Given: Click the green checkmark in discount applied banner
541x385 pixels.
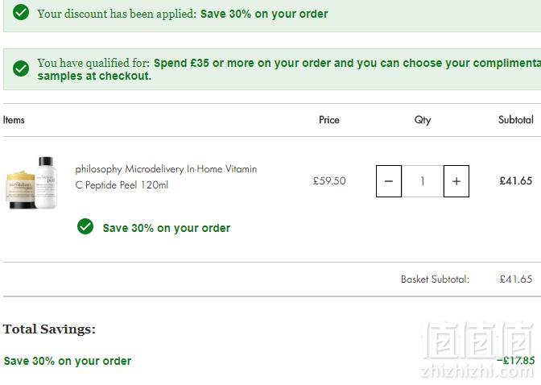Looking at the screenshot, I should click(21, 12).
